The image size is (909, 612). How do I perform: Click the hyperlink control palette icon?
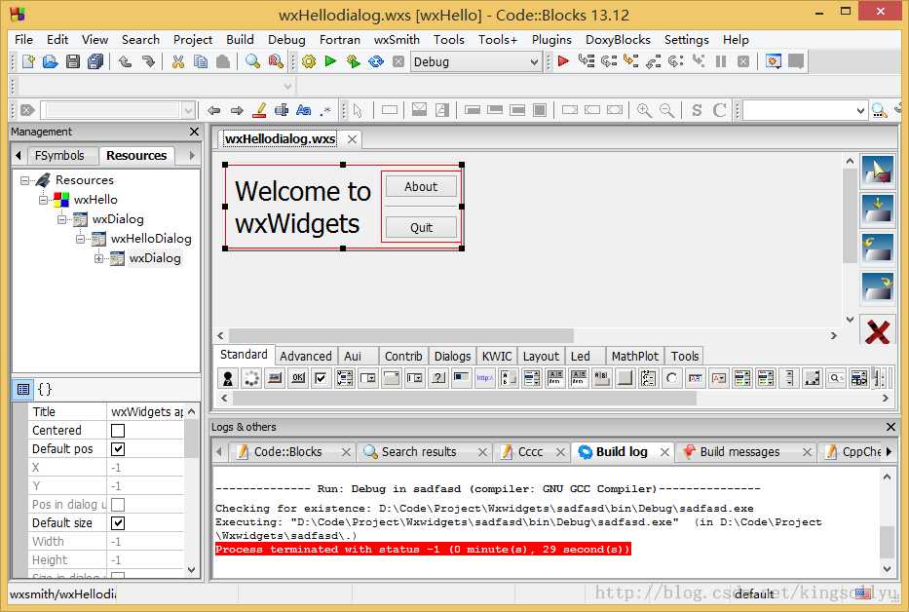(484, 378)
